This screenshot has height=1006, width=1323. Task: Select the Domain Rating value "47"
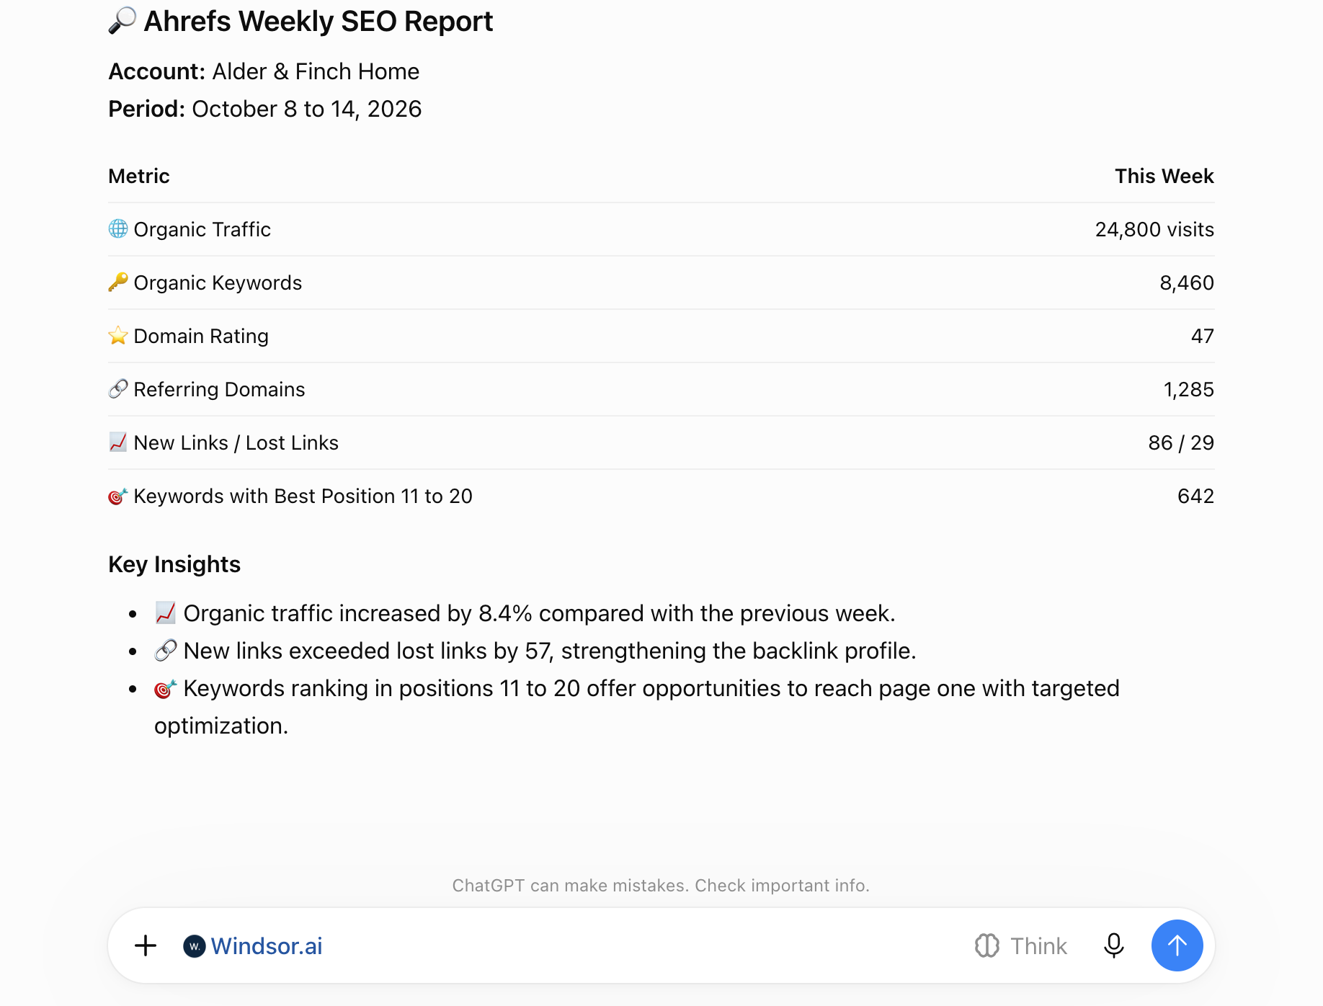(x=1203, y=336)
